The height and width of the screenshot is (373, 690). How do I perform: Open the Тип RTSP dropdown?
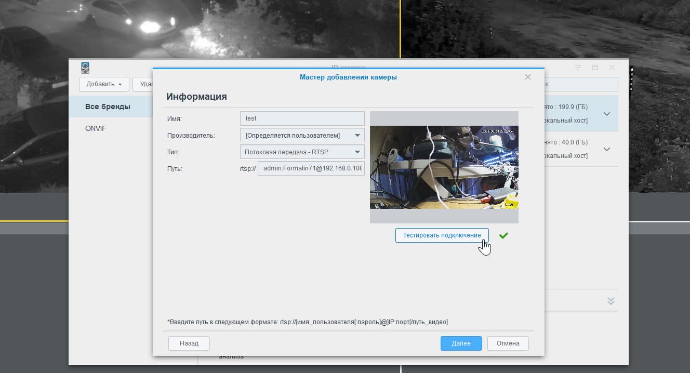coord(302,152)
